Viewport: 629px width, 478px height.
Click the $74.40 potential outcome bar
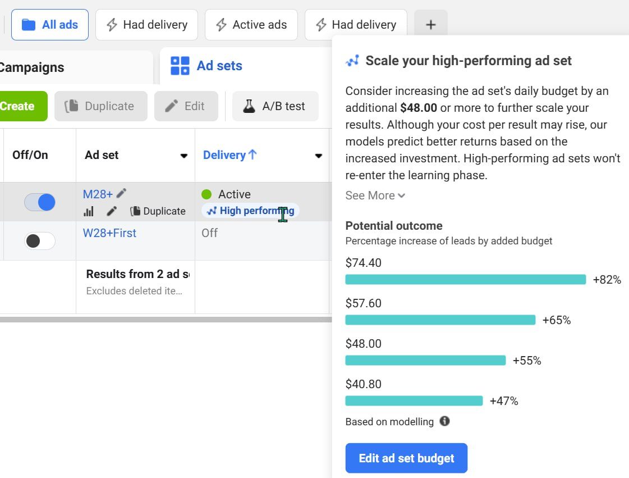click(x=465, y=280)
